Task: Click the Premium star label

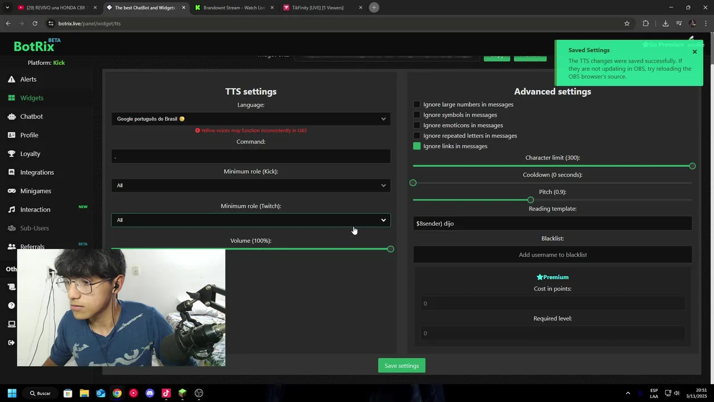Action: (x=552, y=277)
